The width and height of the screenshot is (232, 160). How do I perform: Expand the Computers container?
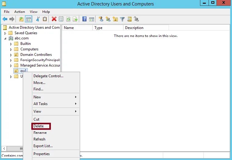(x=11, y=49)
